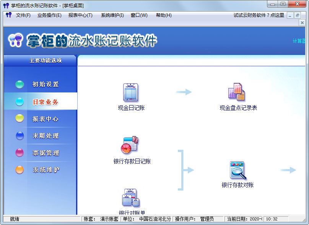
Task: Click the orange ball beside 系统维护
Action: pos(20,170)
